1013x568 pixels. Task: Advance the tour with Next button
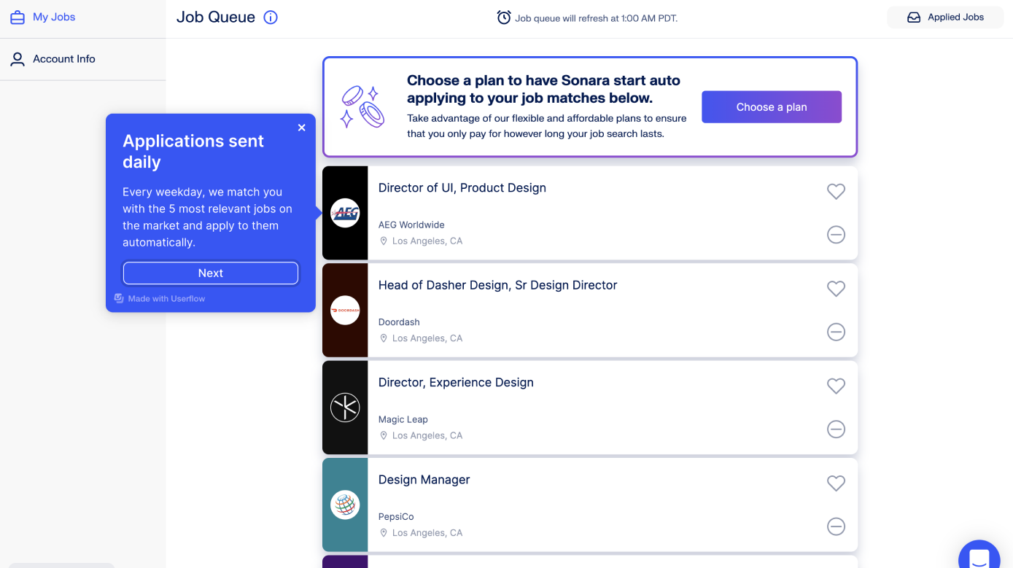pyautogui.click(x=211, y=273)
